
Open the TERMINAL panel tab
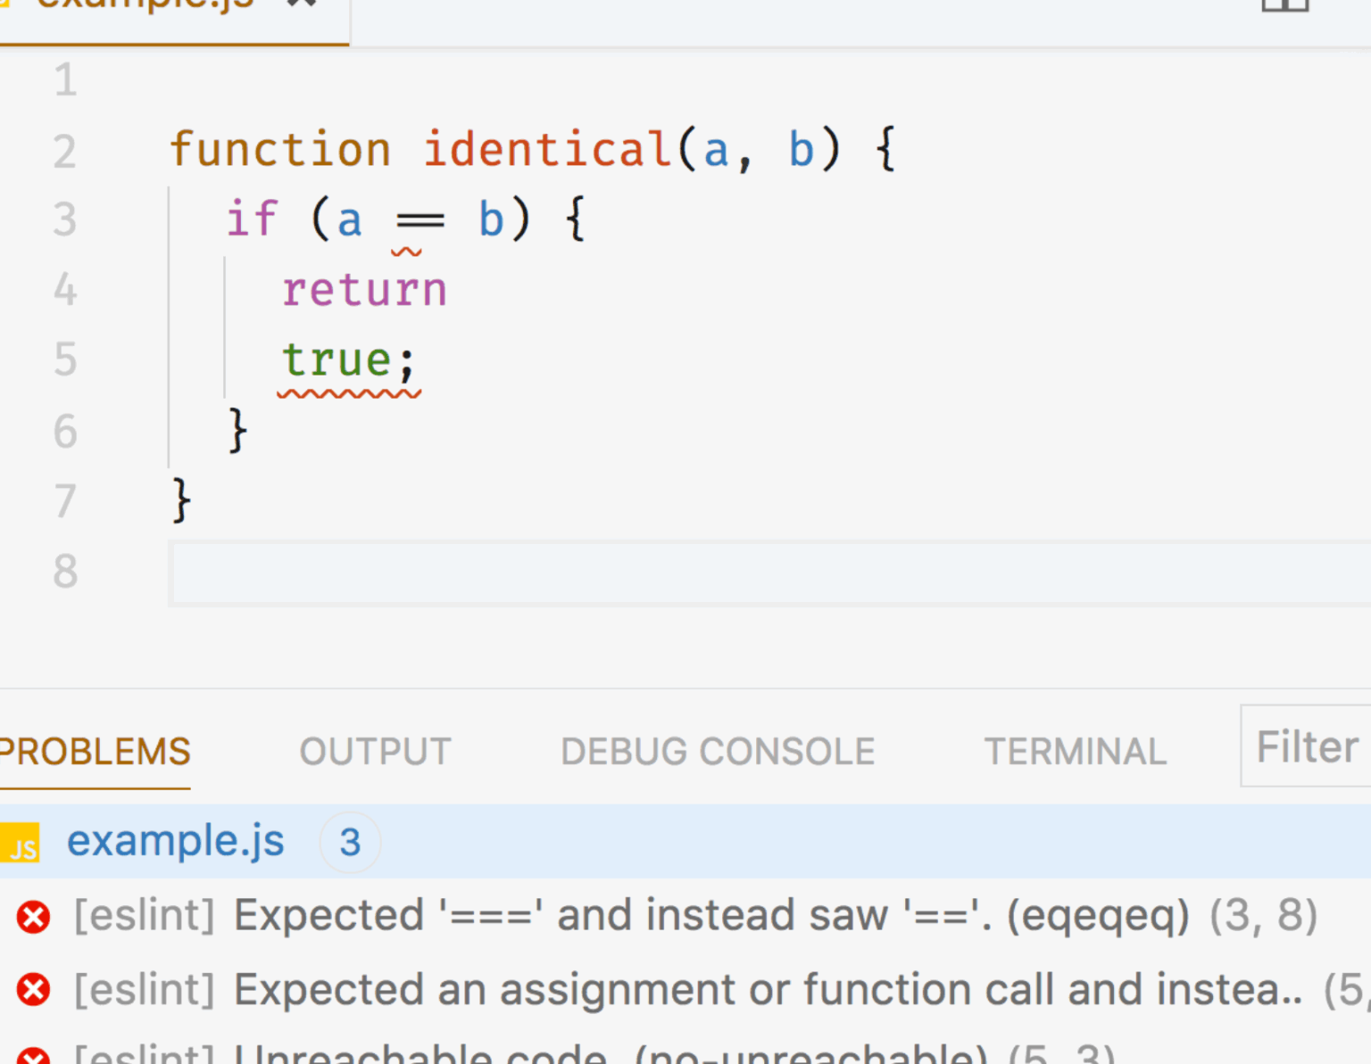coord(1075,752)
